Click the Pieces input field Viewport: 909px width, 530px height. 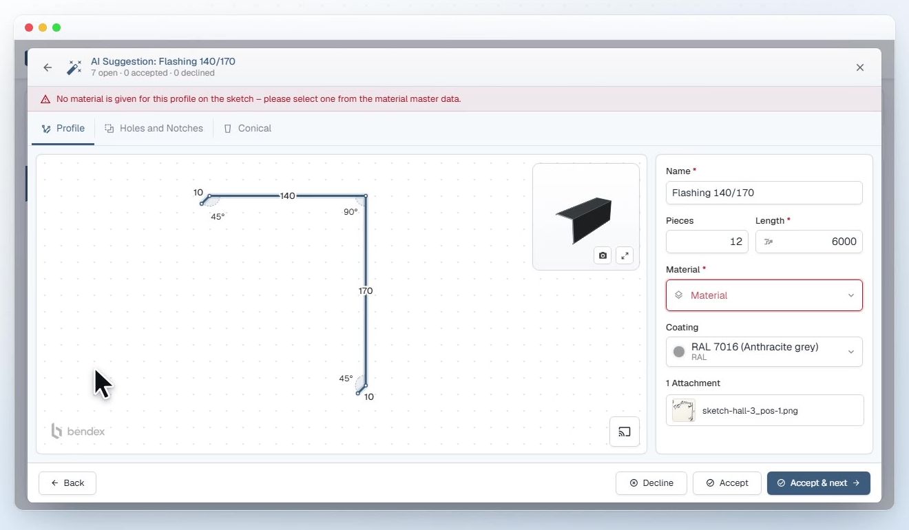(x=707, y=242)
